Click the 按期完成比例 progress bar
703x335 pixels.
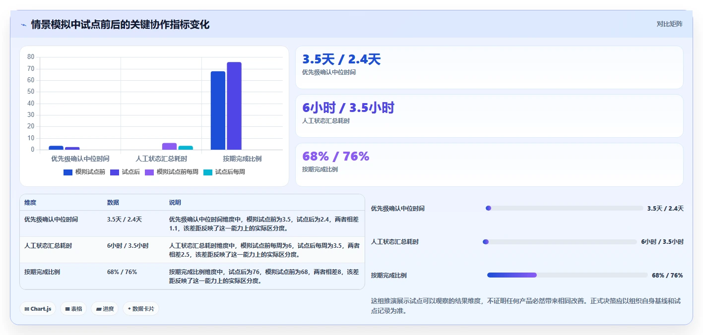click(568, 275)
